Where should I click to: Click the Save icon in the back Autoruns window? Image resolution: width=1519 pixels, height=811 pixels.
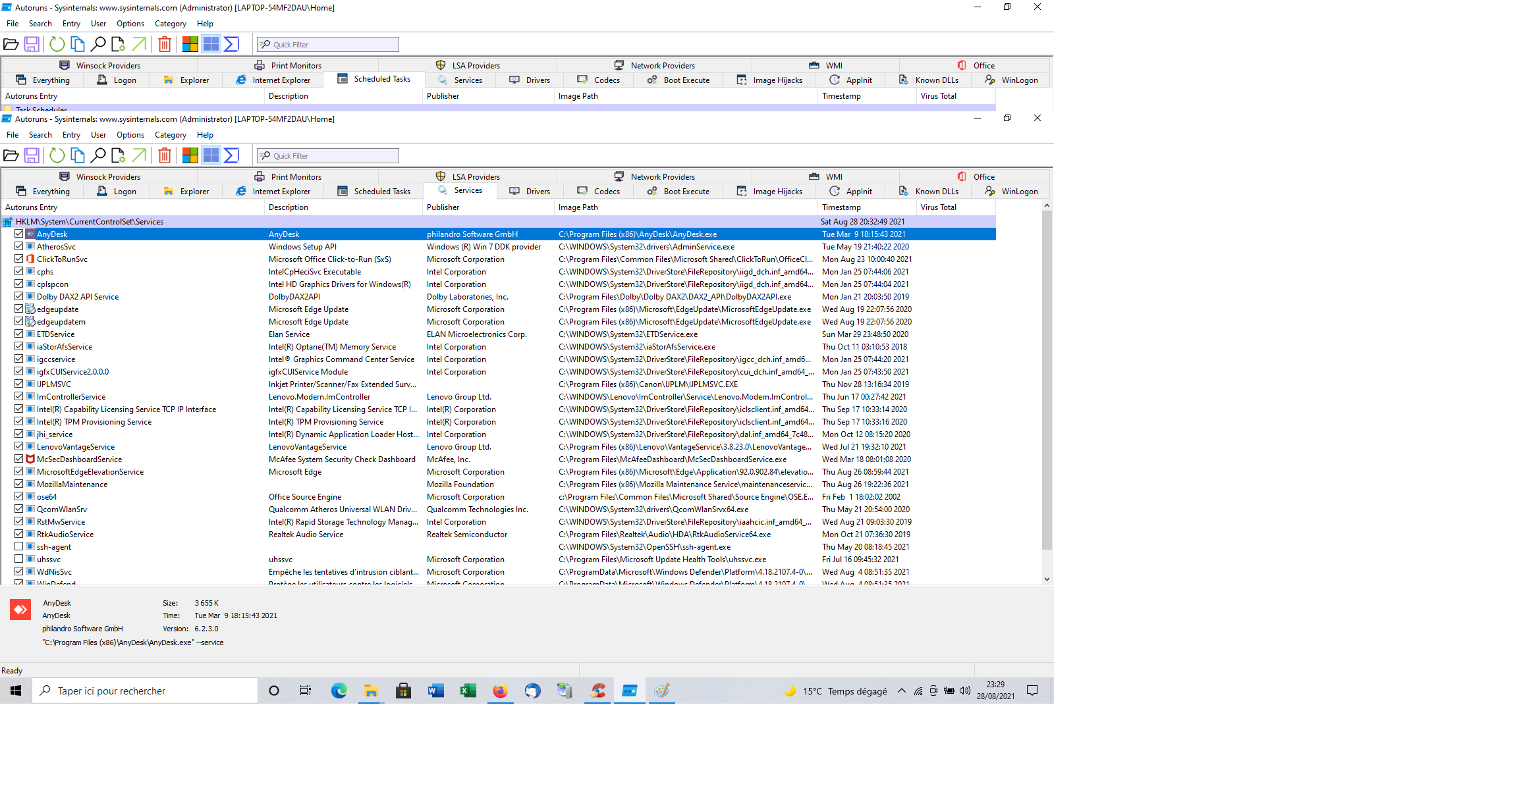pos(32,44)
